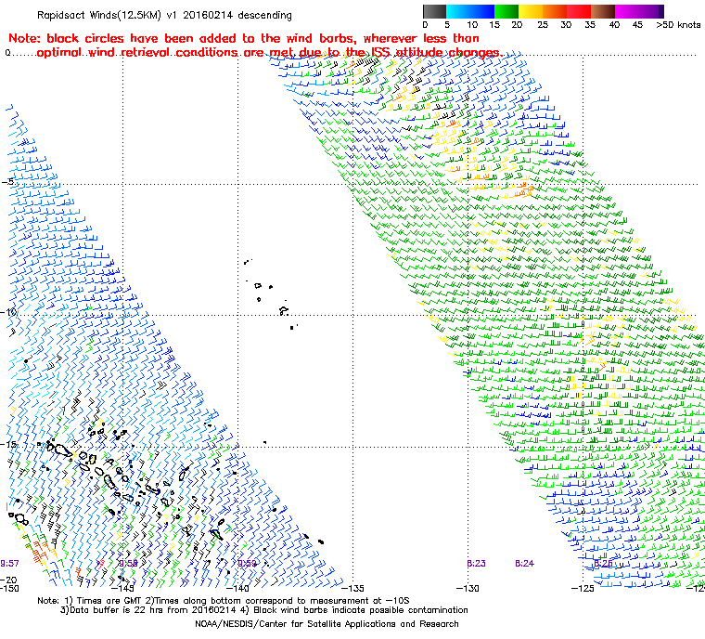Screen dimensions: 705x639
Task: Click the '-150' longitude label
Action: pyautogui.click(x=9, y=588)
